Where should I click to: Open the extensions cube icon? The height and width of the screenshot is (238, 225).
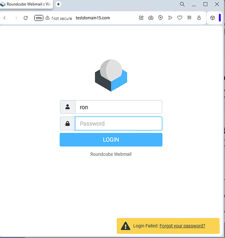click(212, 18)
